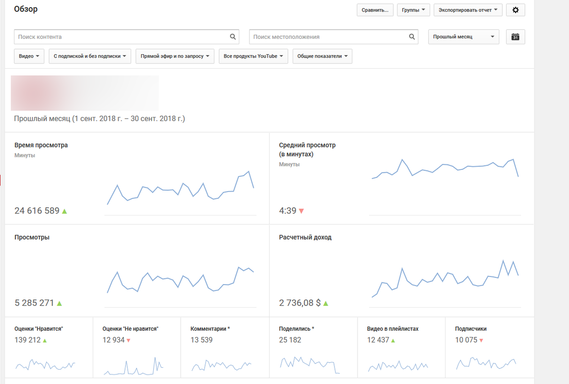Viewport: 569px width, 384px height.
Task: Click magnifier icon in location search
Action: (x=412, y=37)
